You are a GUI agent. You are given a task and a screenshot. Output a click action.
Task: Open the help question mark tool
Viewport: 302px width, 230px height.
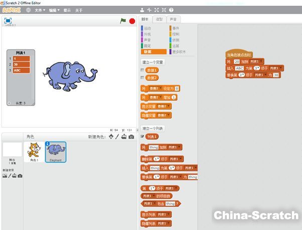172,10
